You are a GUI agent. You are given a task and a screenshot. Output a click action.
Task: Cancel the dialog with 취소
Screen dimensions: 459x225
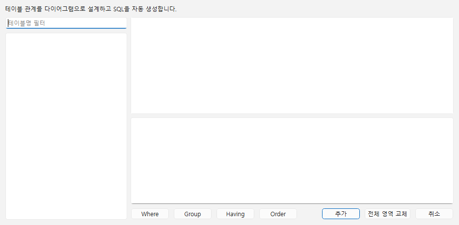[434, 214]
